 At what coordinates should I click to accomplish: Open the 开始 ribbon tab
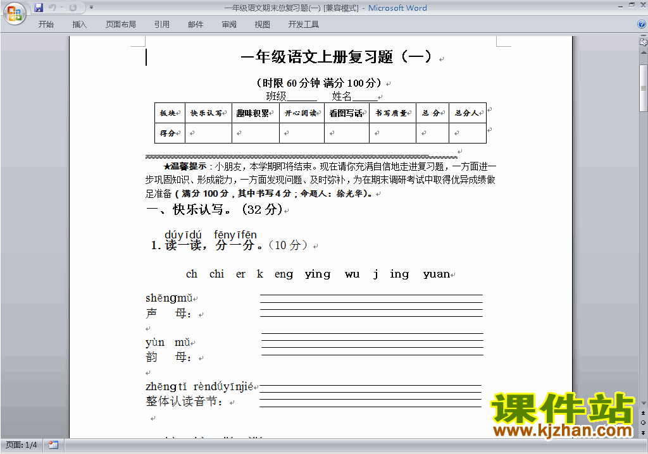pyautogui.click(x=46, y=25)
